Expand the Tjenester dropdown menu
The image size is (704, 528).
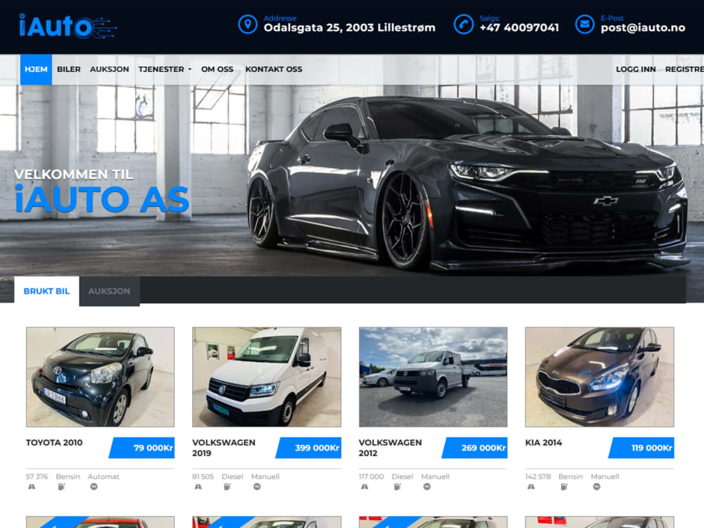pyautogui.click(x=165, y=69)
